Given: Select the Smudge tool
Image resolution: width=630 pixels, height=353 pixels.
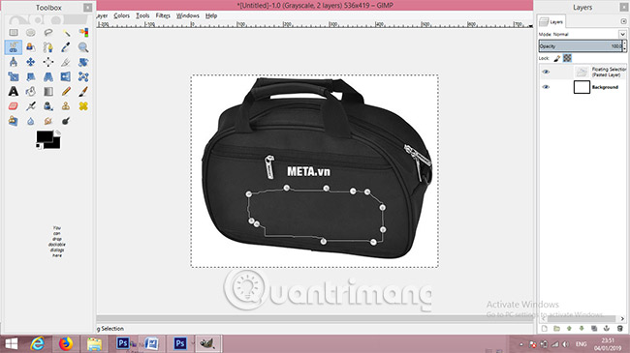Looking at the screenshot, I should click(48, 121).
